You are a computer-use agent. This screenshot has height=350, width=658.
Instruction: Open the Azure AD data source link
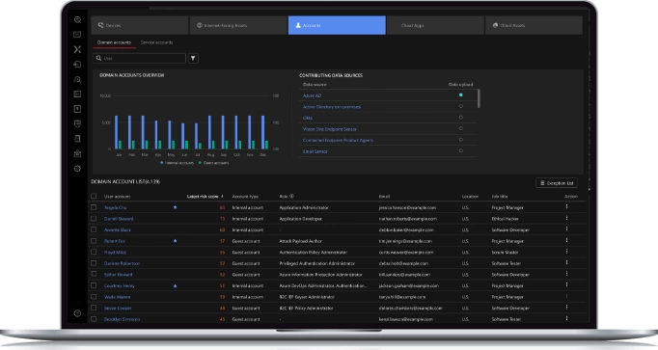[x=312, y=95]
